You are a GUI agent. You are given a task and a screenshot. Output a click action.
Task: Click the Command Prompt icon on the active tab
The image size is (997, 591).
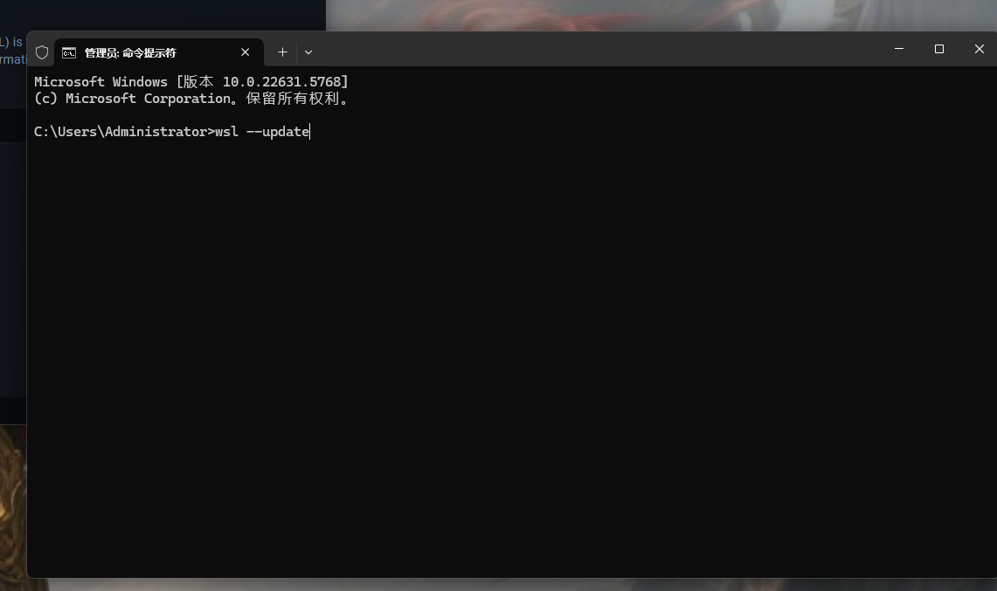point(68,52)
